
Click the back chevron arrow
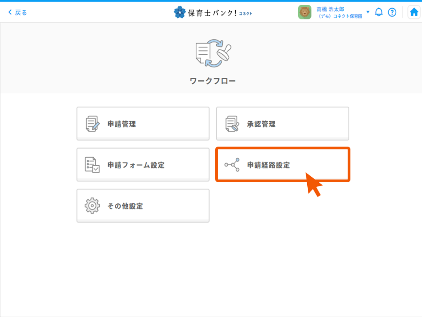pyautogui.click(x=10, y=12)
